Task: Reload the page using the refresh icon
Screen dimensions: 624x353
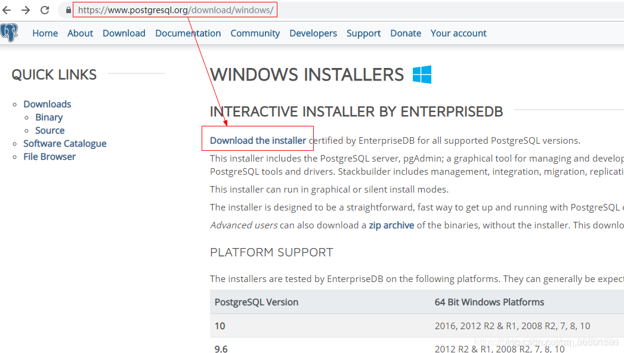Action: click(44, 10)
